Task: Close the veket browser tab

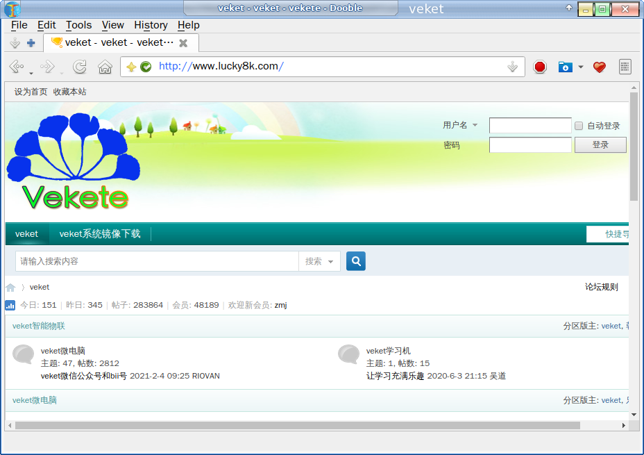Action: click(x=183, y=43)
